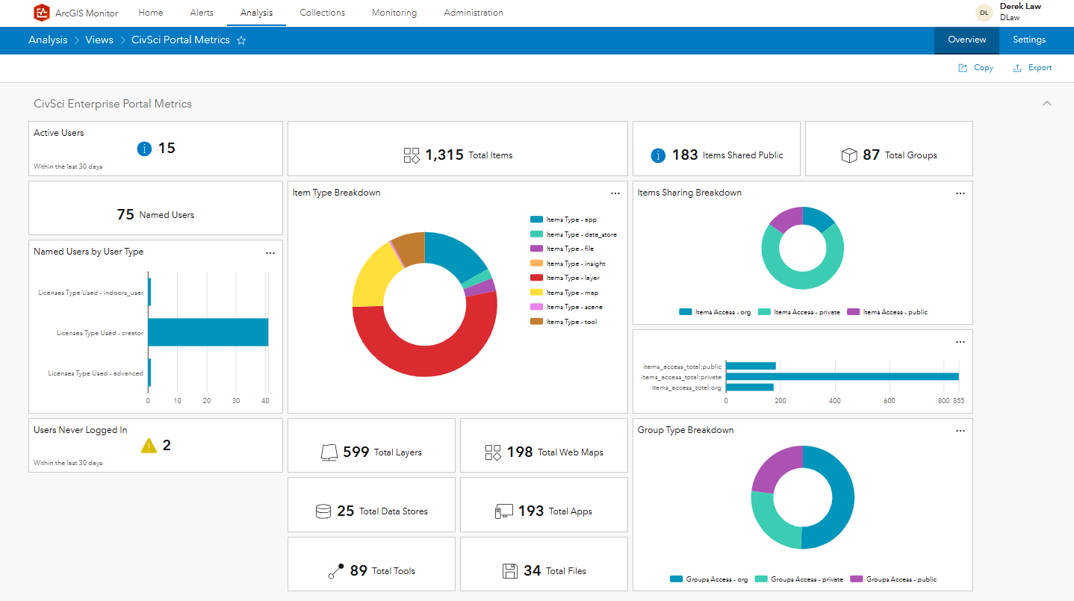Click the Total Web Maps icon

493,452
